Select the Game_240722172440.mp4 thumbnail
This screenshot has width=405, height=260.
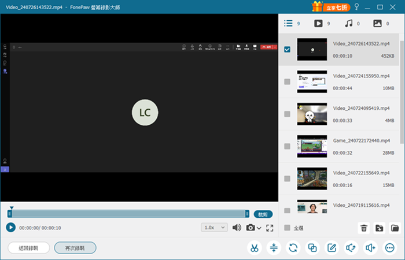coord(312,146)
